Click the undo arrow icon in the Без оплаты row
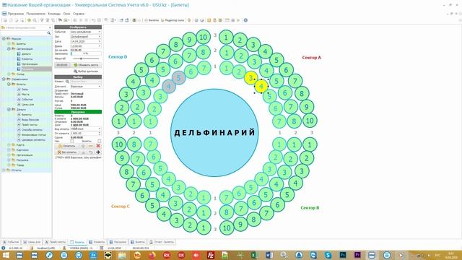The height and width of the screenshot is (260, 462). click(x=91, y=152)
